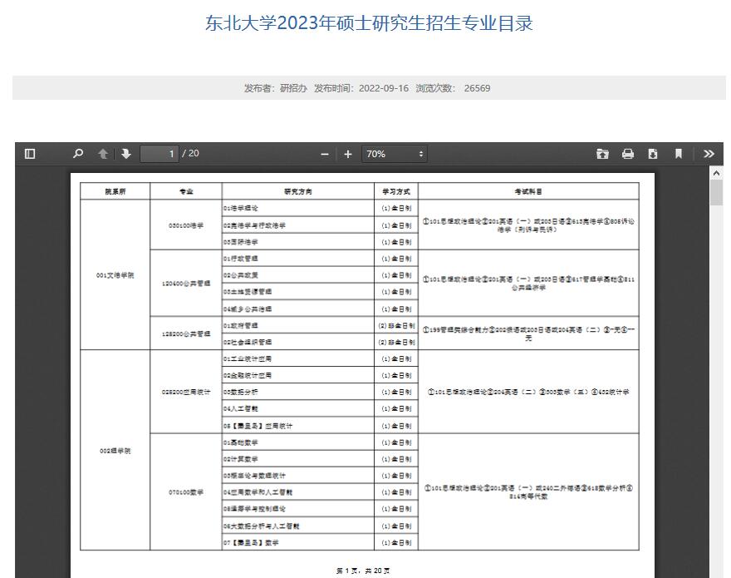Click the page title 东北大学2023年硕士研究生招生专业目录

pos(369,23)
